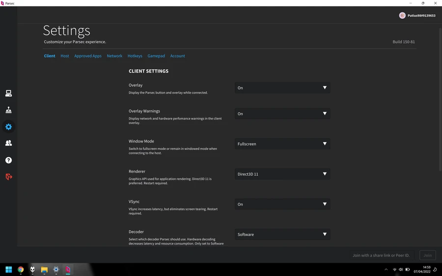Click the volume speaker tray icon
Viewport: 442px width, 276px height.
pos(401,270)
